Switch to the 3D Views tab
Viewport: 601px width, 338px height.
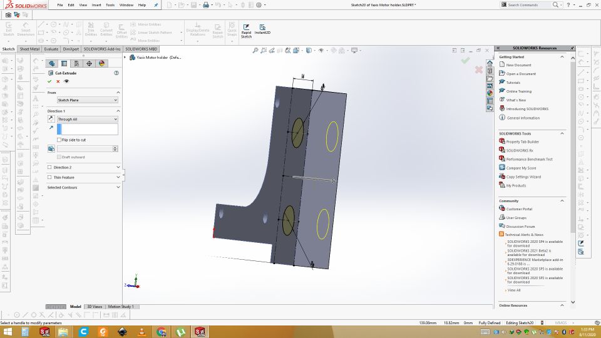tap(95, 307)
